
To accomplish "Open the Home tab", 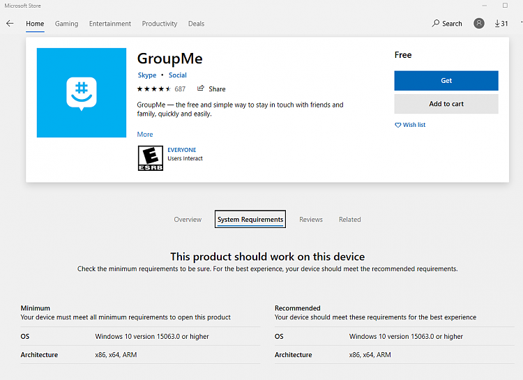I will coord(35,24).
